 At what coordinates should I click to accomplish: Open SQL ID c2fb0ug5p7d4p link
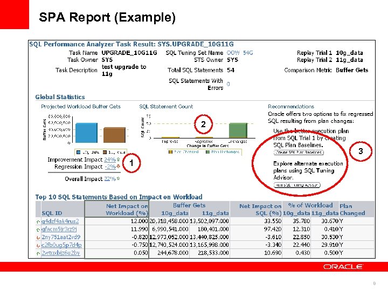(x=61, y=245)
